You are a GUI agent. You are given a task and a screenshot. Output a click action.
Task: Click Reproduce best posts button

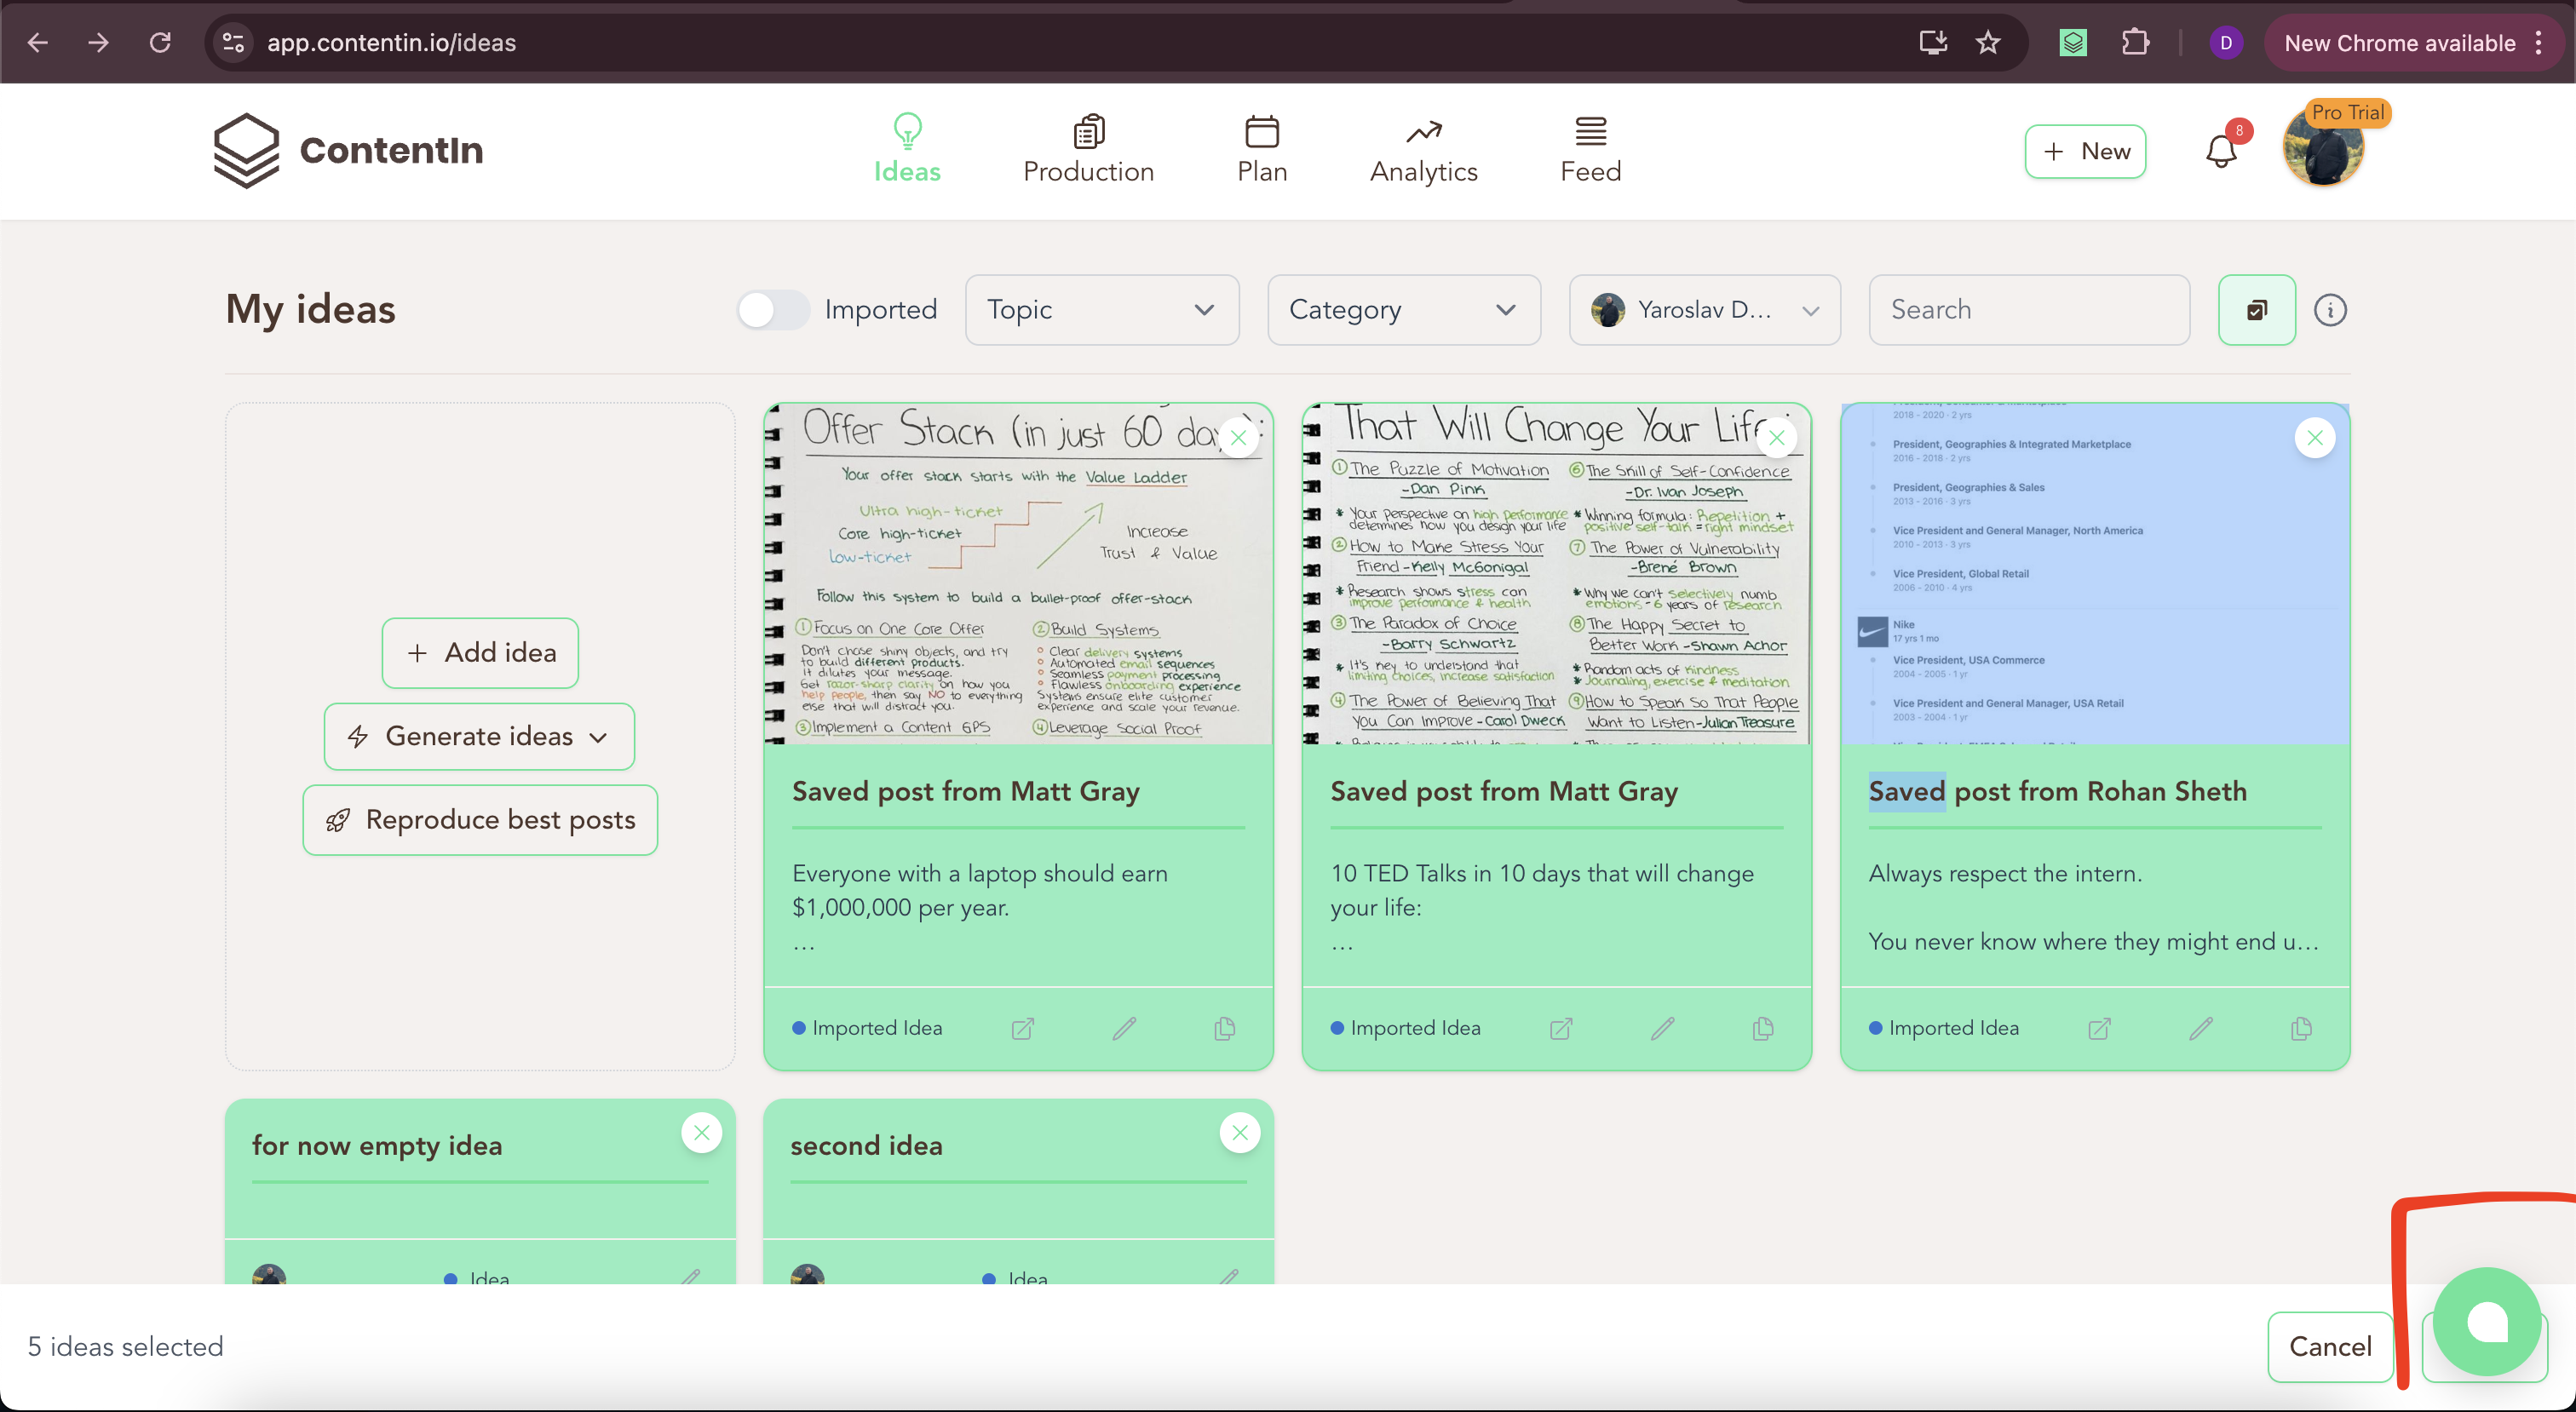480,820
